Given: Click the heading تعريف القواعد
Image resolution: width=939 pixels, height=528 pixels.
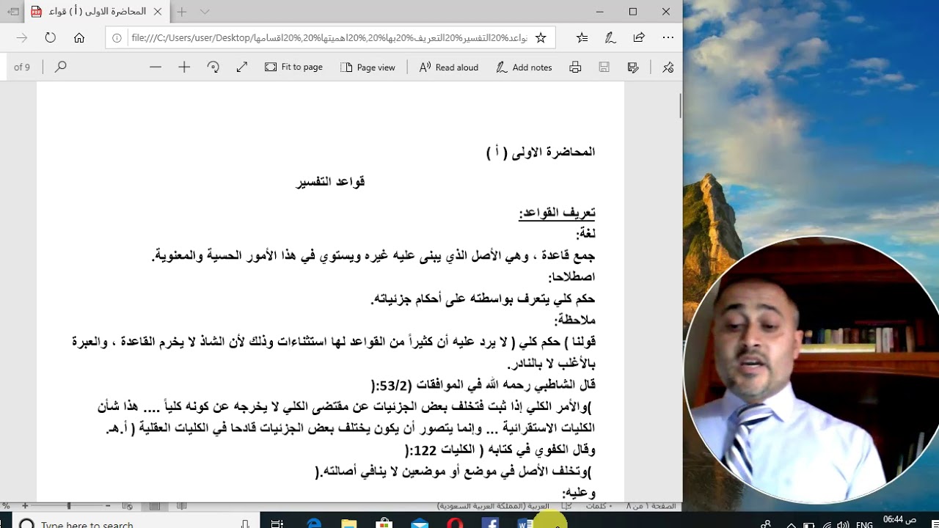Looking at the screenshot, I should tap(557, 213).
